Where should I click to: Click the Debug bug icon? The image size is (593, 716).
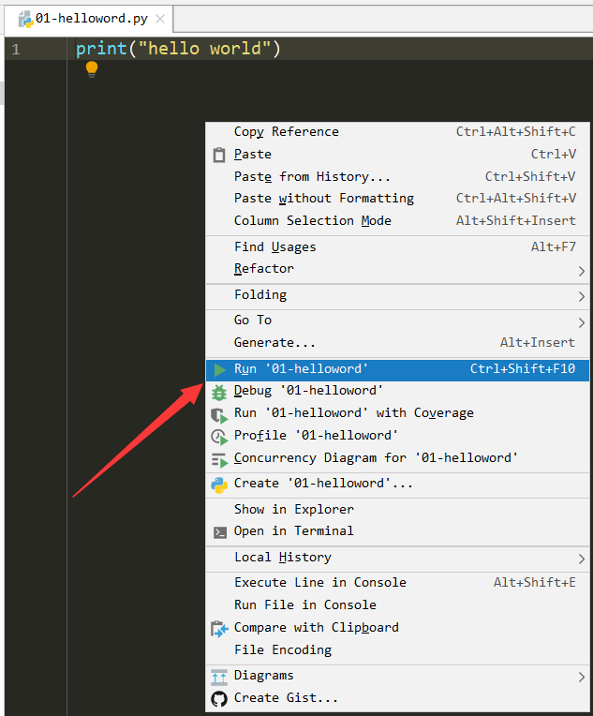click(219, 392)
